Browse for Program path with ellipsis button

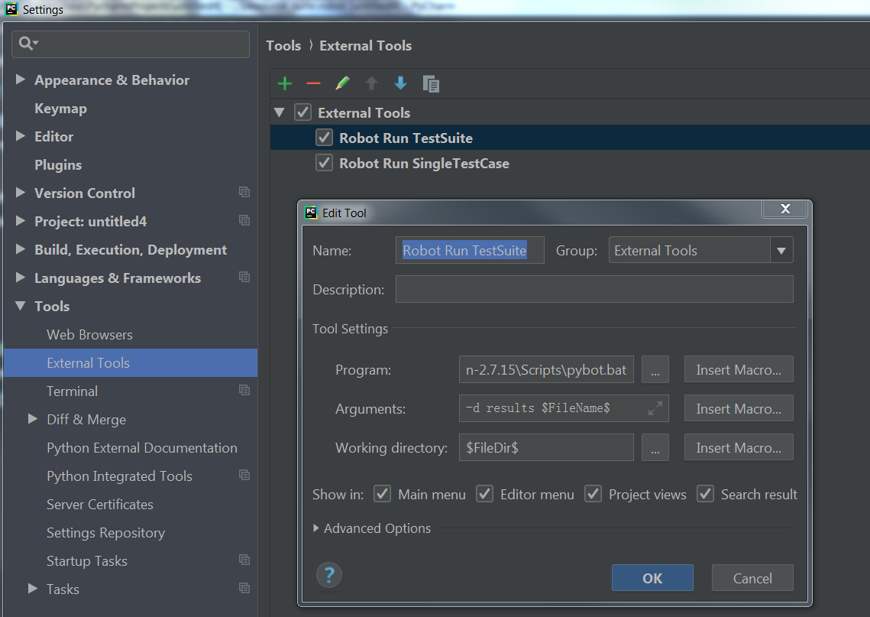[x=655, y=369]
